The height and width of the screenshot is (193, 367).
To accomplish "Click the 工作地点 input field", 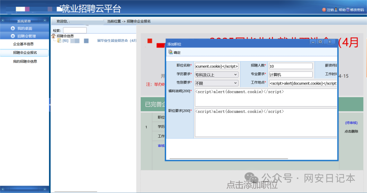I will [303, 83].
